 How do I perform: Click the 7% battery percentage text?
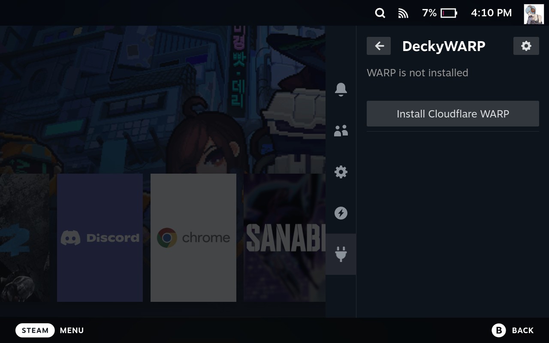429,13
